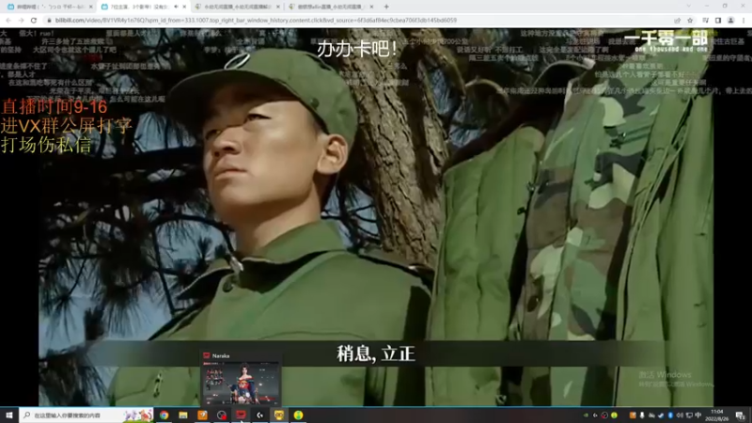Open File Explorer from the taskbar
The height and width of the screenshot is (423, 752).
click(x=183, y=415)
